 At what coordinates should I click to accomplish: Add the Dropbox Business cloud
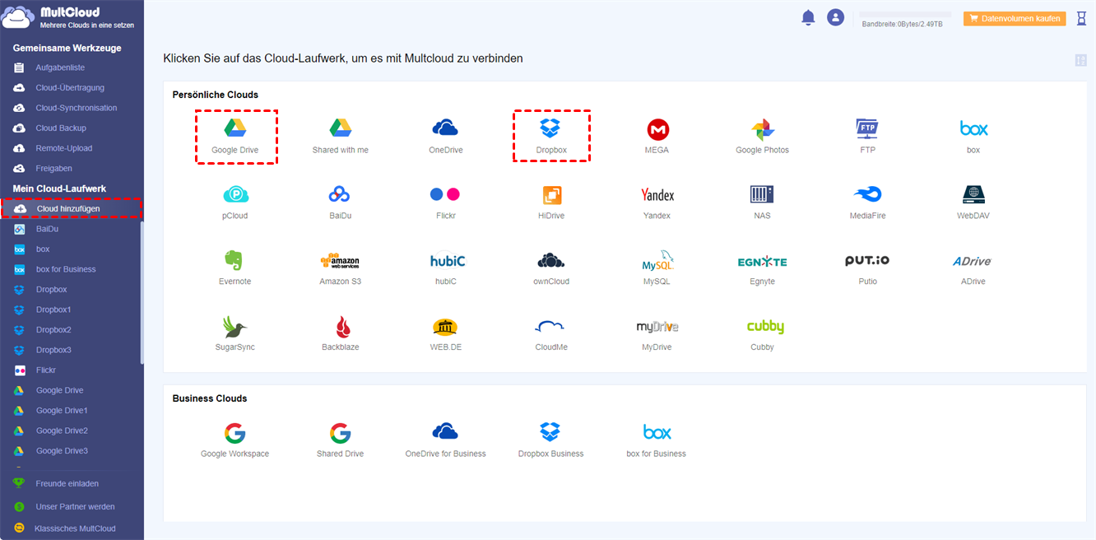[551, 440]
